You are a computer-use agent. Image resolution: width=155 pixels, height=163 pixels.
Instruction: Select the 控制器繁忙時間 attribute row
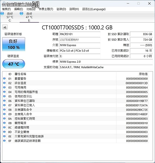click(75, 119)
